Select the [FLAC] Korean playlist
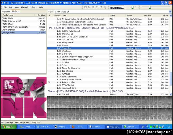Image resolution: width=173 pixels, height=135 pixels. click(23, 30)
